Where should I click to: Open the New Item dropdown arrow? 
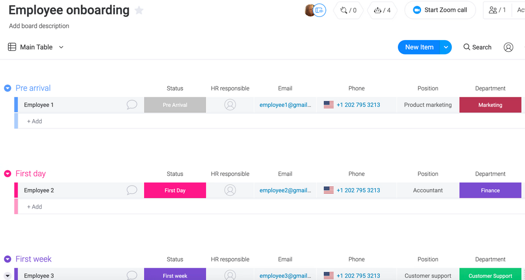click(446, 47)
